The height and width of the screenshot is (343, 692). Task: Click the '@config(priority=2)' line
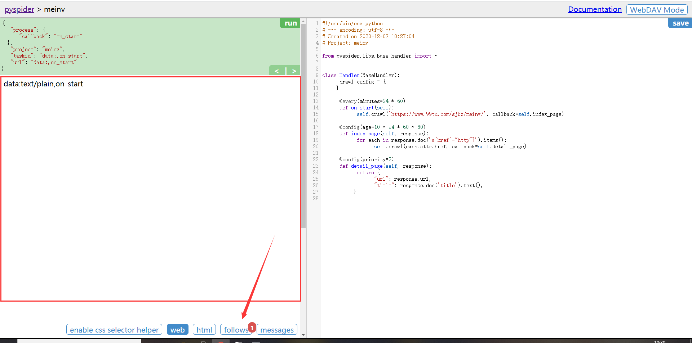tap(367, 159)
